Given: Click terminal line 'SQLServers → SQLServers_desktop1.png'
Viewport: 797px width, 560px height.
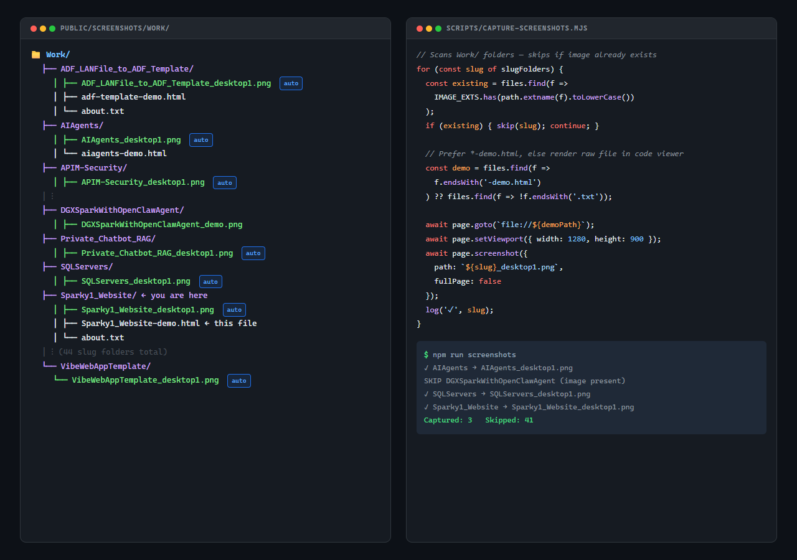Looking at the screenshot, I should tap(507, 394).
